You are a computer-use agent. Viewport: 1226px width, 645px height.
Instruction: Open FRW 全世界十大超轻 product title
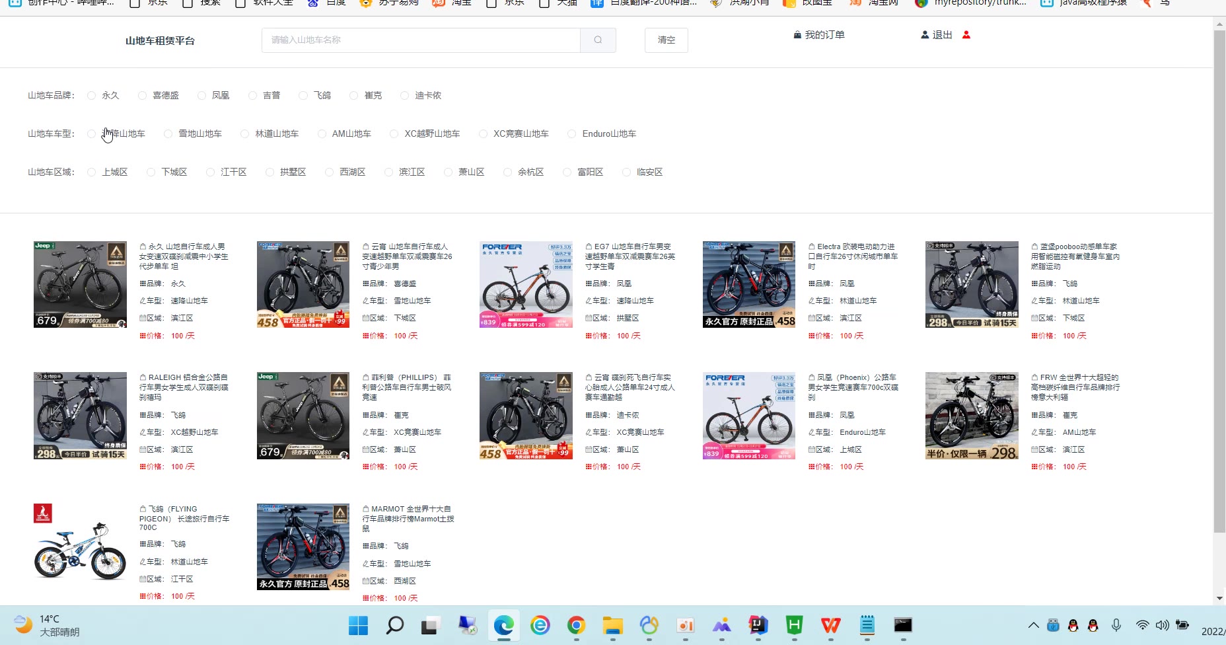[1076, 387]
